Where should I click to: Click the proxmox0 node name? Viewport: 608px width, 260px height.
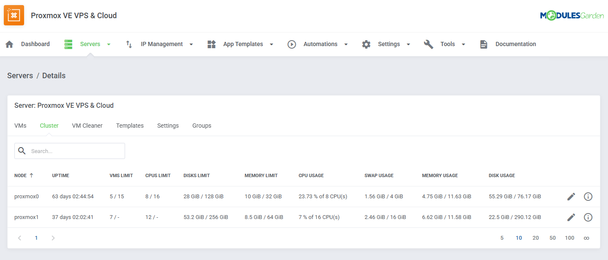(x=26, y=197)
